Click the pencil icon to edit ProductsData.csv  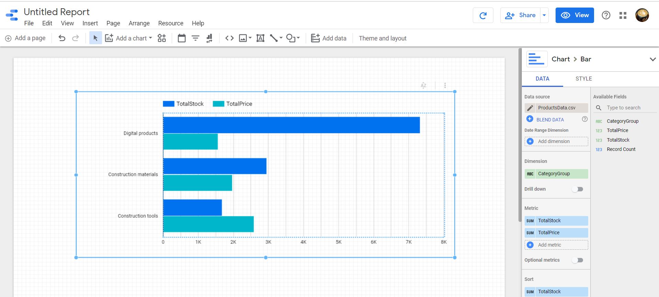tap(530, 108)
